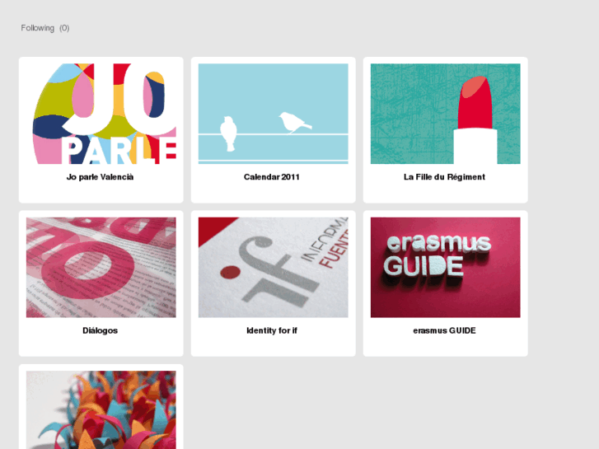Click the Calendar 2011 title link
Screen dimensions: 599x449
272,177
